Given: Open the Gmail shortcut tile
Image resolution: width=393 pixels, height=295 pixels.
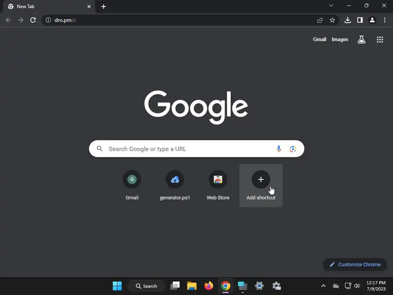Looking at the screenshot, I should (132, 186).
